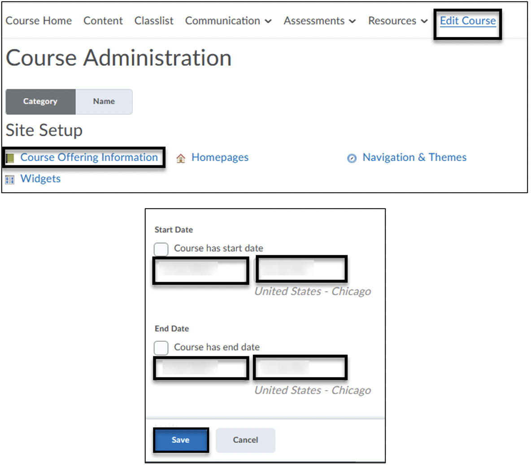This screenshot has width=531, height=465.
Task: Click the green book Course Offering Information icon
Action: coord(10,158)
